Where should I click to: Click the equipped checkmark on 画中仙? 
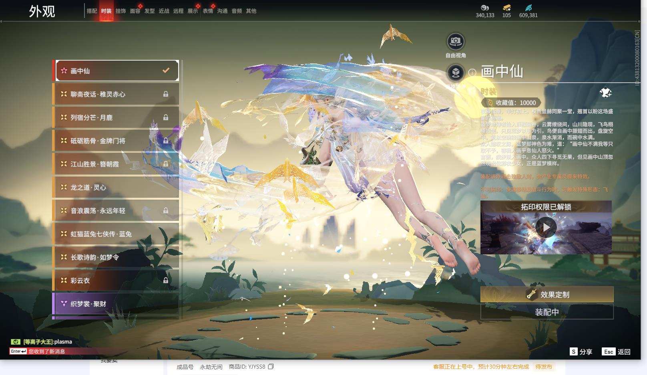click(166, 71)
